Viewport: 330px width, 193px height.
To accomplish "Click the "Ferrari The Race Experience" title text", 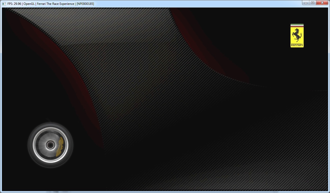I will (56, 4).
